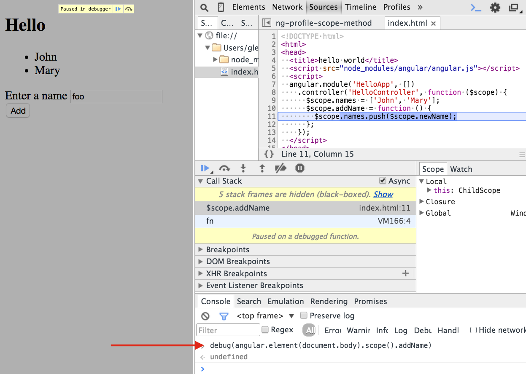Viewport: 526px width, 374px height.
Task: Filter console by Errors level
Action: pos(333,331)
